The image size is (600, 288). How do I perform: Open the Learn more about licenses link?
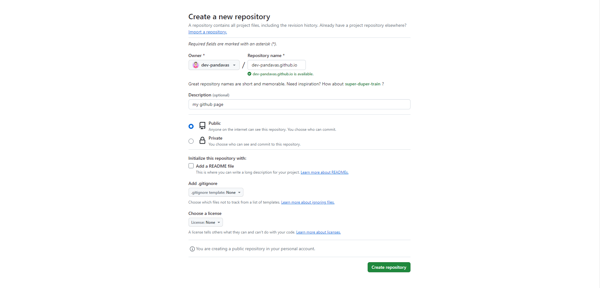pyautogui.click(x=318, y=232)
